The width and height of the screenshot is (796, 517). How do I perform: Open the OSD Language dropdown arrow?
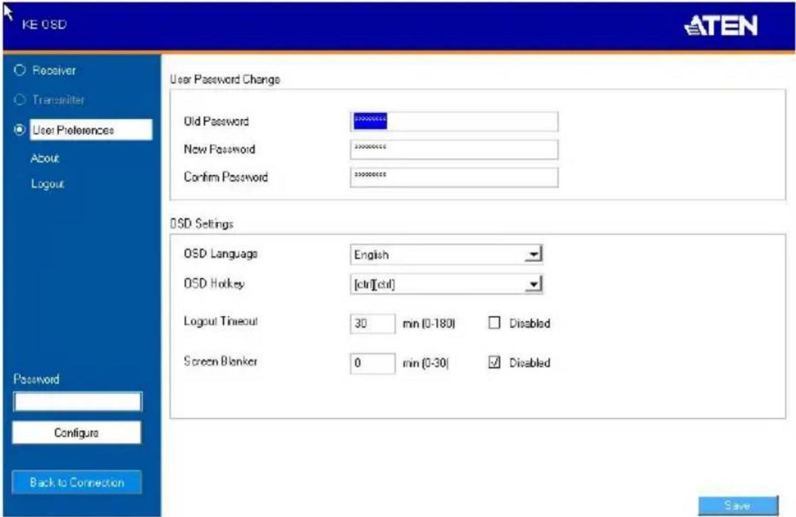[533, 254]
